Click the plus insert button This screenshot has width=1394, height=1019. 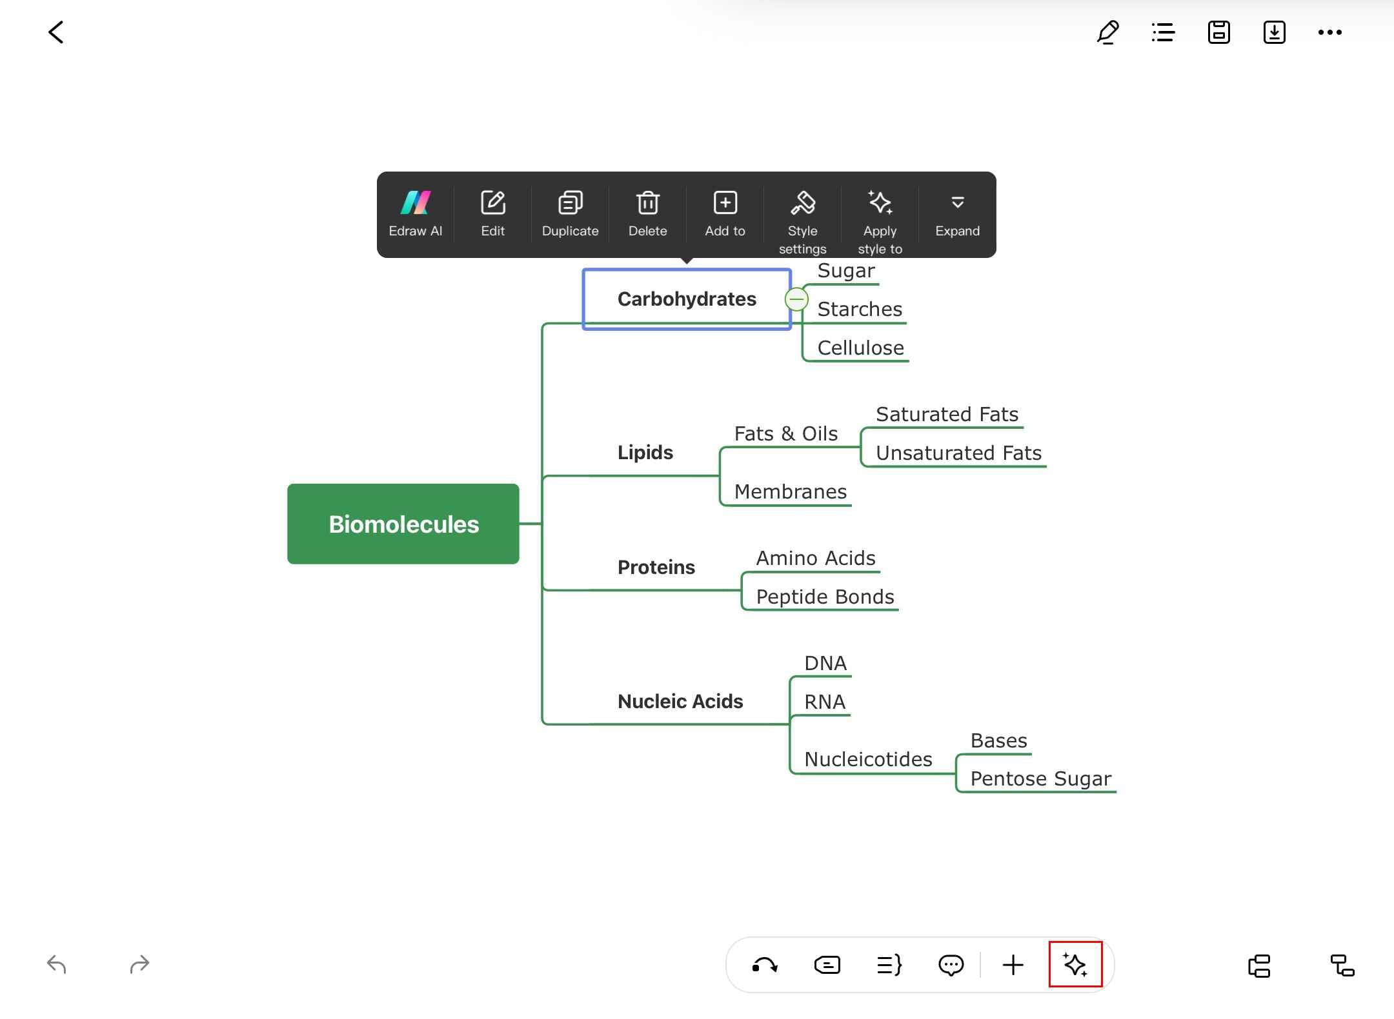[1013, 965]
